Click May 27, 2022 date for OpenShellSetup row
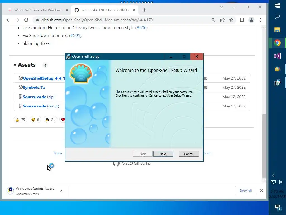Screen dimensions: 286x215 234,78
